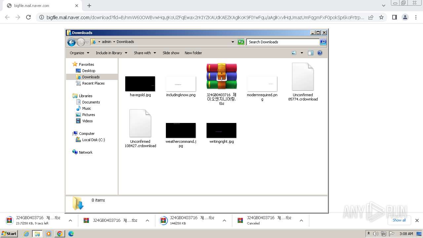Open the Chrome profile avatar
The height and width of the screenshot is (238, 423).
coord(405,17)
